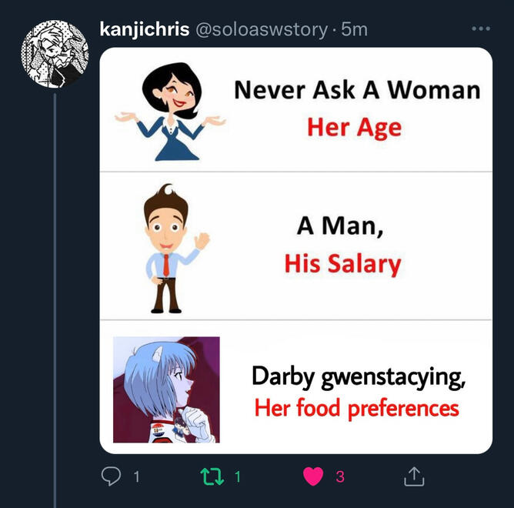Open the three-dot more options menu
The height and width of the screenshot is (508, 514).
(480, 28)
